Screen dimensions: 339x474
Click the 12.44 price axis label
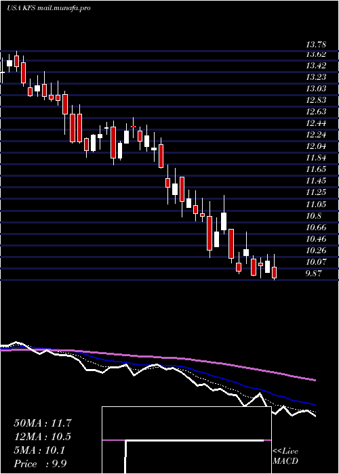pyautogui.click(x=316, y=123)
